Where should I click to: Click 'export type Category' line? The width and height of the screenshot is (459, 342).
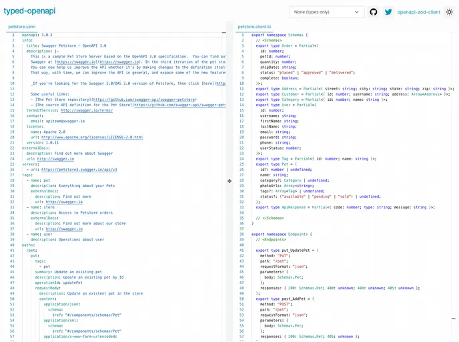tap(322, 100)
